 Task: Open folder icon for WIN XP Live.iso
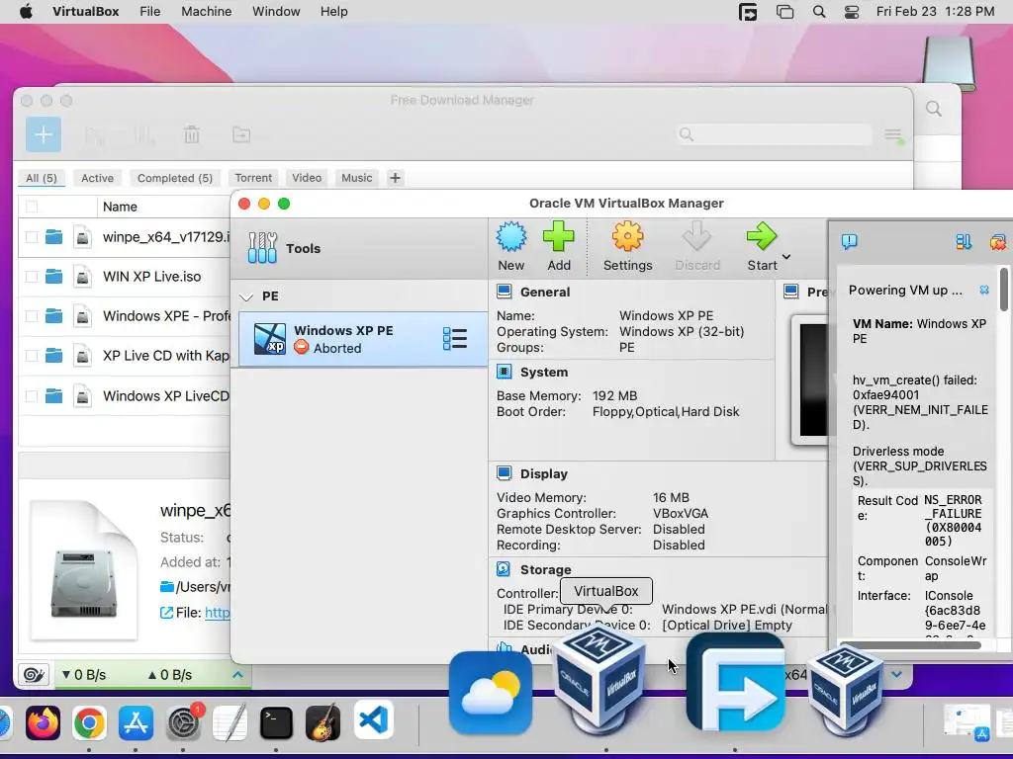(54, 277)
